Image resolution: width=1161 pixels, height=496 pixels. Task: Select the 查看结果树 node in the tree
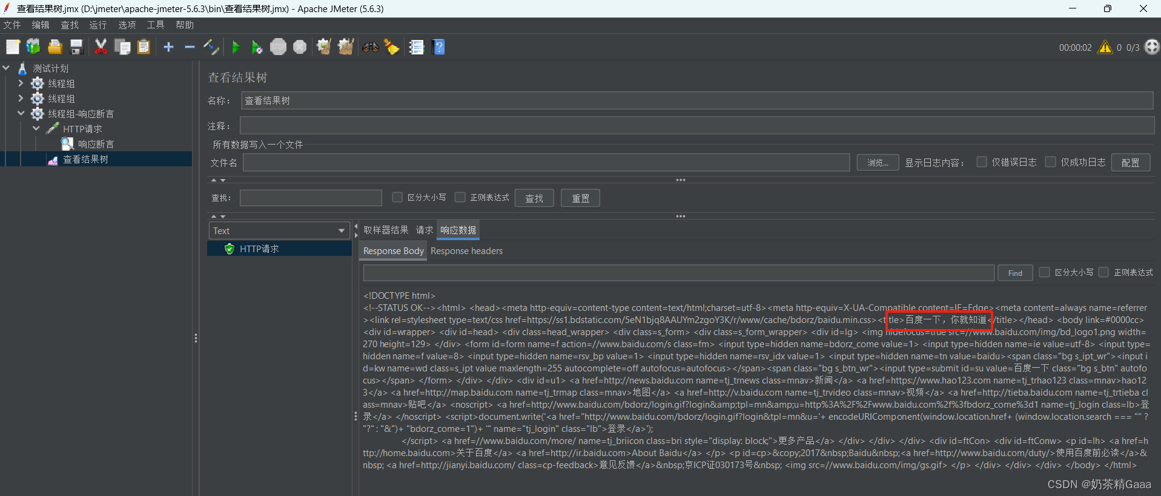coord(85,159)
